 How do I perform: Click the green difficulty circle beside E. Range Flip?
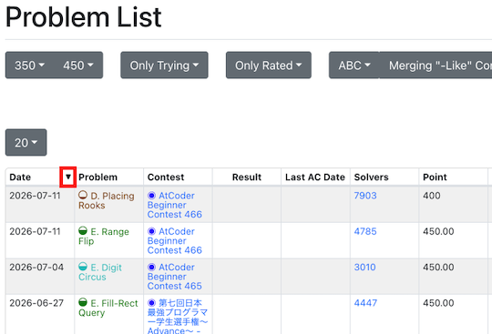pos(83,231)
